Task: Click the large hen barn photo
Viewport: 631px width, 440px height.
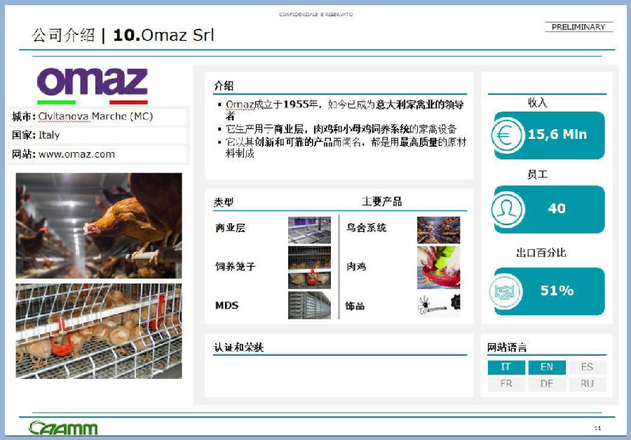Action: 99,226
